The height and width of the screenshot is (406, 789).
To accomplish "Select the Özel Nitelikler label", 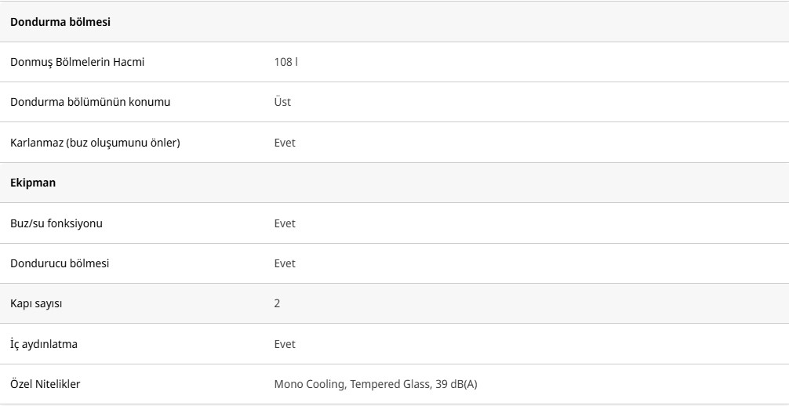I will 45,384.
